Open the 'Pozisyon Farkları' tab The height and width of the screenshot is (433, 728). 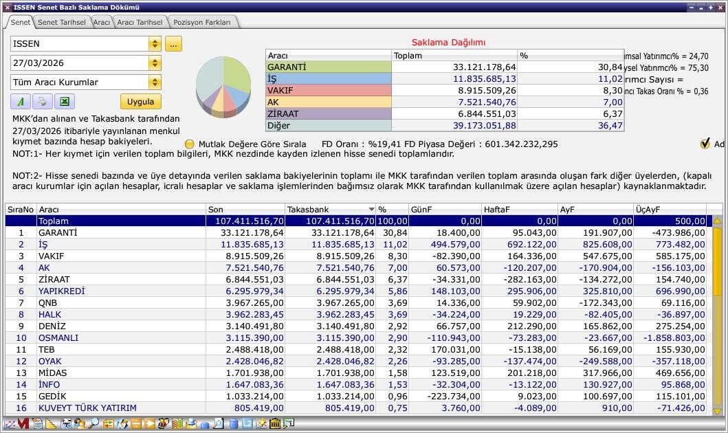pos(202,22)
